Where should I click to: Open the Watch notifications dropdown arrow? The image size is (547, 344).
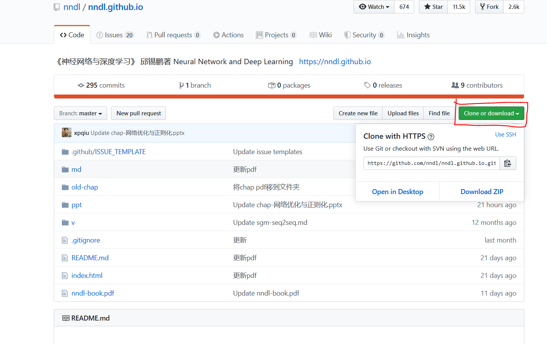pyautogui.click(x=387, y=7)
